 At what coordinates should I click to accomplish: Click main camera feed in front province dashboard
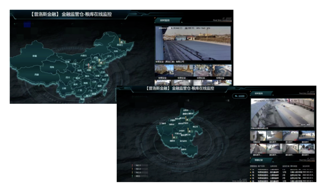pyautogui.click(x=282, y=113)
